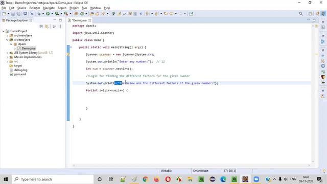
Task: Click the New Java Class icon
Action: click(x=82, y=14)
